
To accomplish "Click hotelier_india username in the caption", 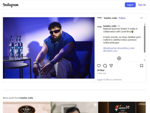I will 110,26.
